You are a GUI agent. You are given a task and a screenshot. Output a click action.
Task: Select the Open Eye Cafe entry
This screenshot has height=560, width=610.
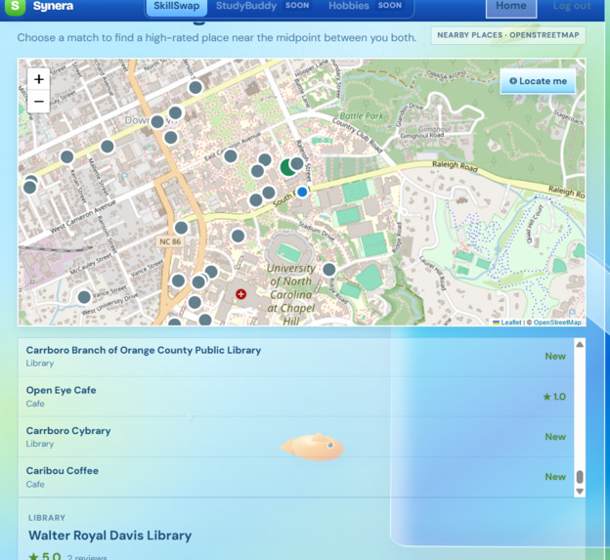click(x=295, y=397)
